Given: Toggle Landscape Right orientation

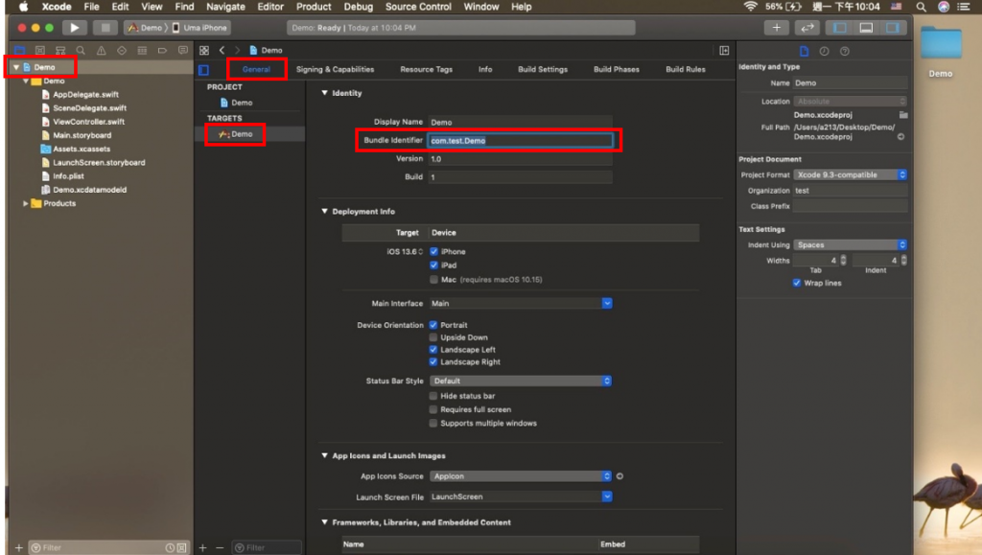Looking at the screenshot, I should point(433,361).
